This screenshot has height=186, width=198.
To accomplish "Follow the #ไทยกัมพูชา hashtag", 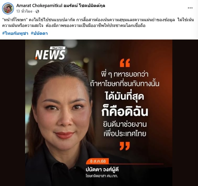I will [15, 33].
